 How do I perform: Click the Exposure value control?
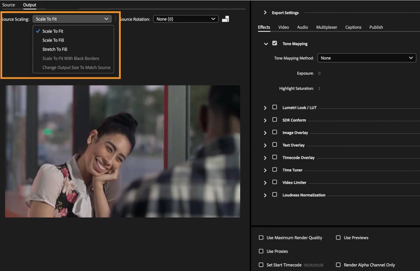point(319,73)
